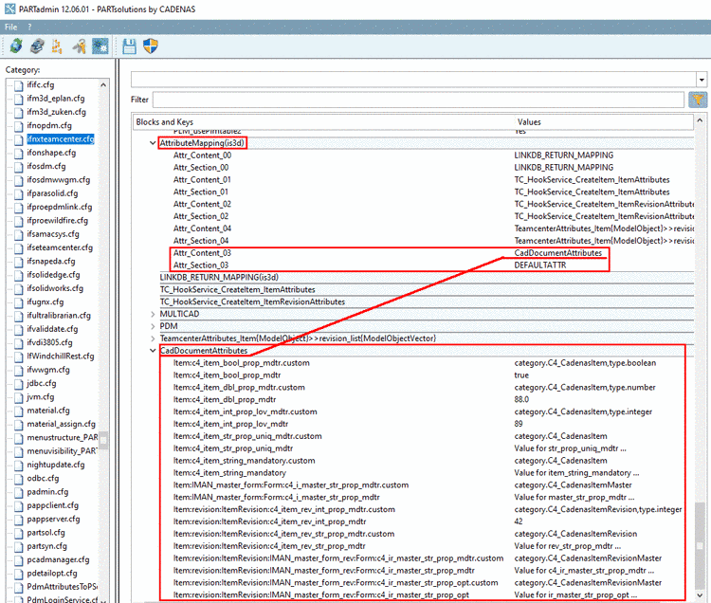Click the blue gear configuration toolbar icon
Viewport: 711px width, 603px height.
tap(100, 46)
